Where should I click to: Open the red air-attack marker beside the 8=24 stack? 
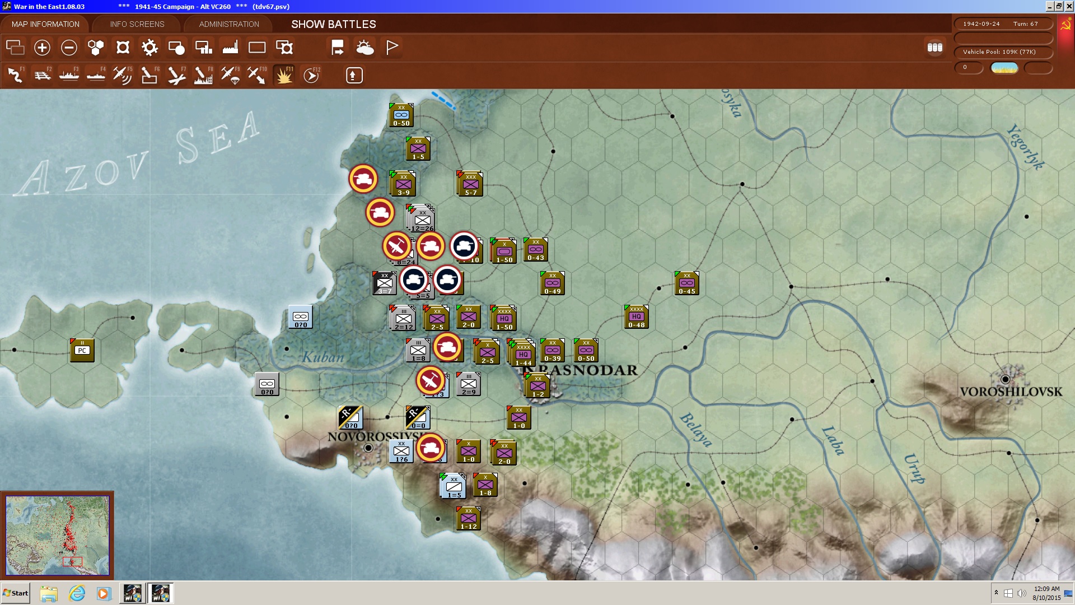click(x=397, y=246)
